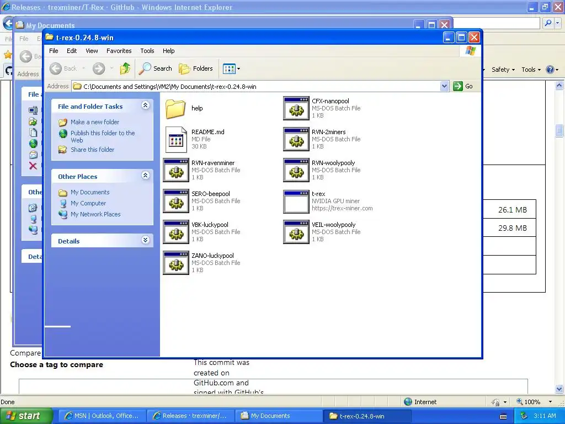Click the t-rex-0.24.8-win taskbar item

point(367,416)
